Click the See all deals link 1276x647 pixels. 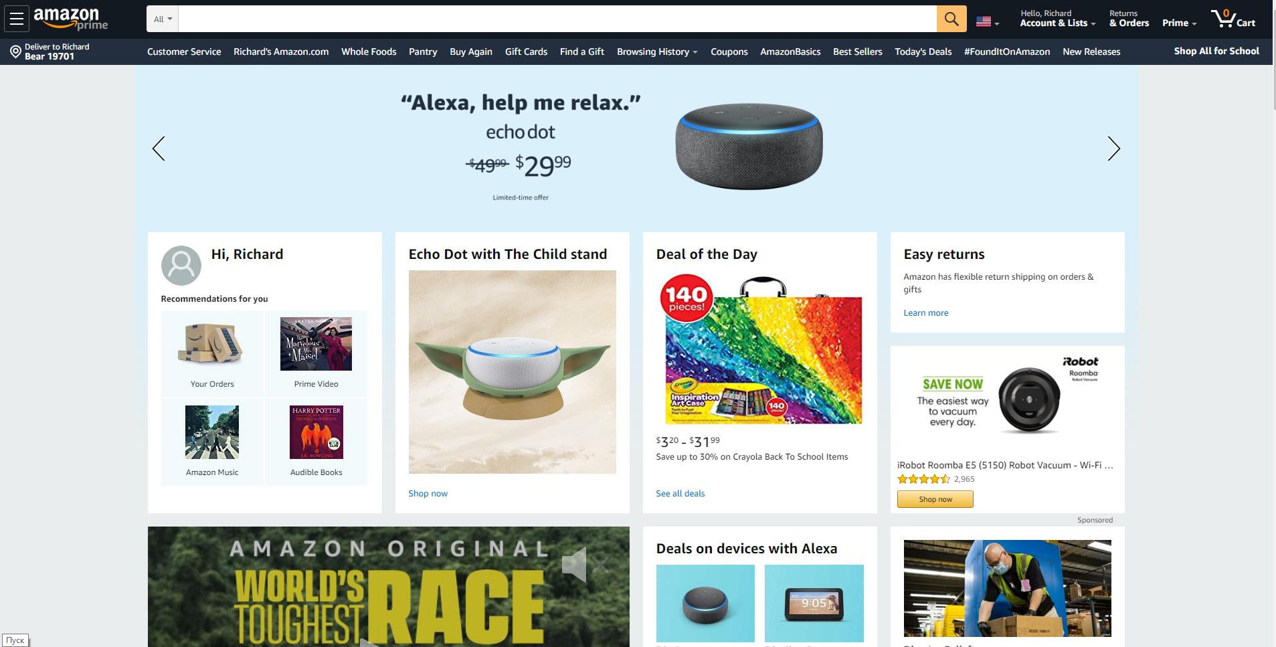(680, 493)
